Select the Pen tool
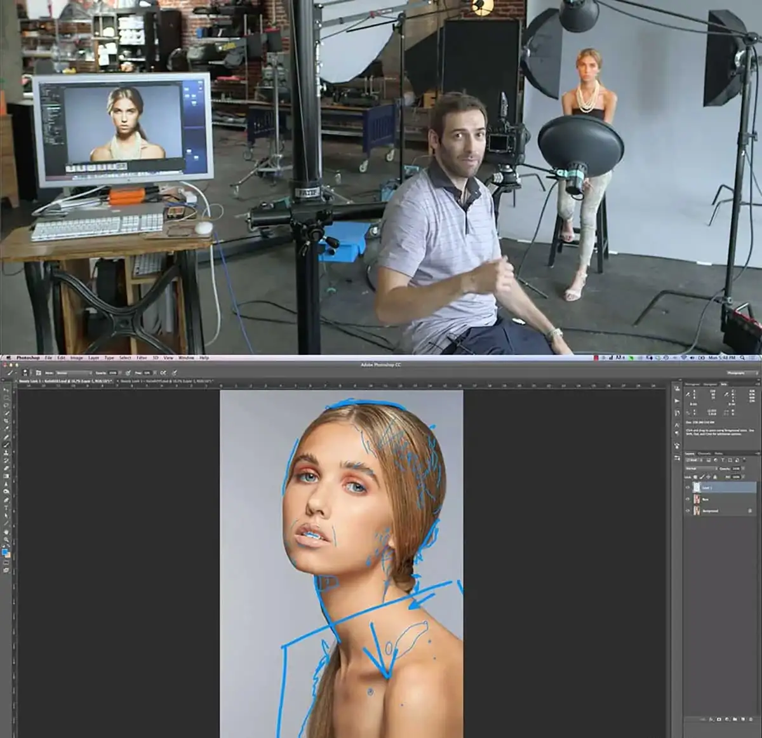 pos(7,500)
